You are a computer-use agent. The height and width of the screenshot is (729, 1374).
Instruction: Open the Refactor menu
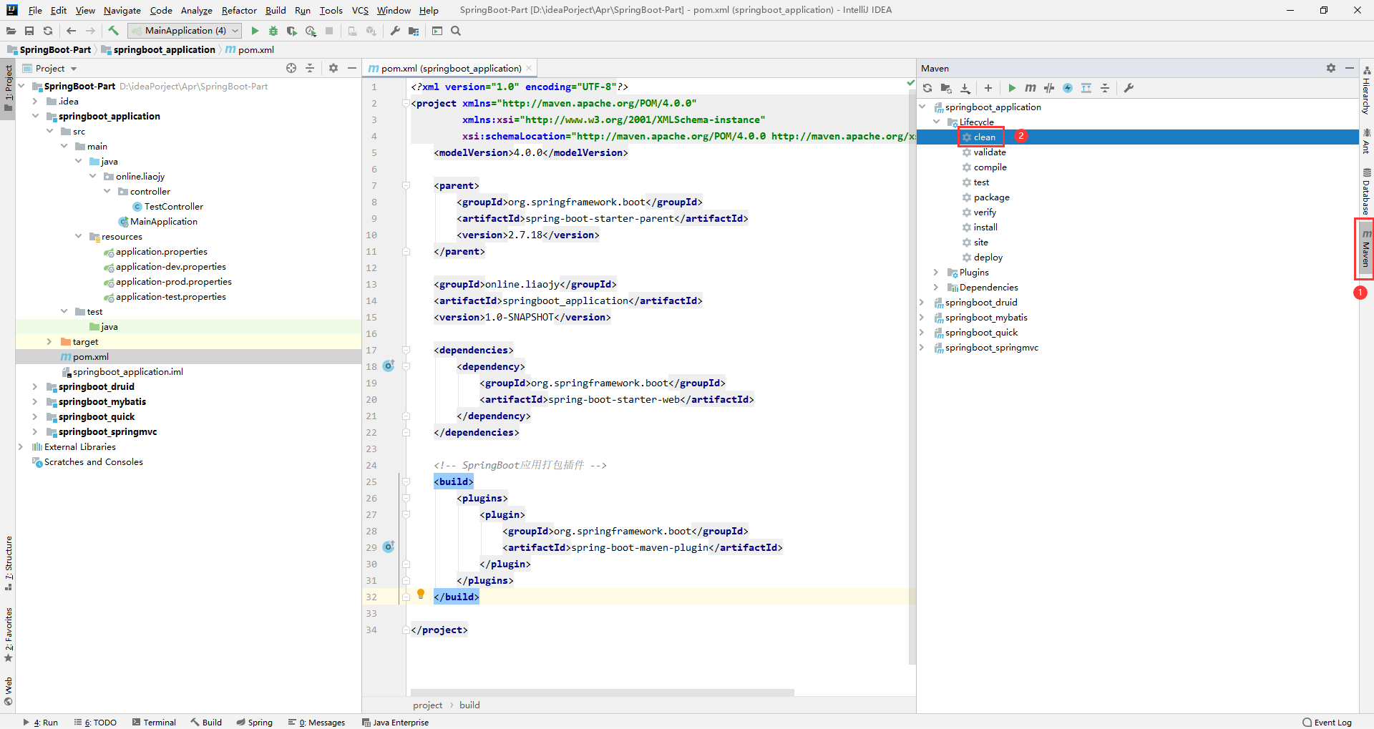click(x=239, y=10)
